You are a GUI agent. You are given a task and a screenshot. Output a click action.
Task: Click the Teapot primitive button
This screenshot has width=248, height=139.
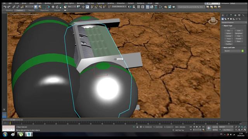229,41
